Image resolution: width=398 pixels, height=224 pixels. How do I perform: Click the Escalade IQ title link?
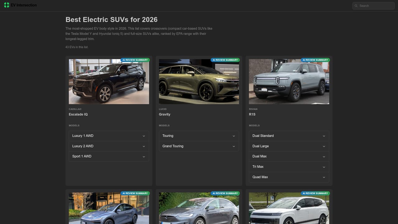pos(78,114)
